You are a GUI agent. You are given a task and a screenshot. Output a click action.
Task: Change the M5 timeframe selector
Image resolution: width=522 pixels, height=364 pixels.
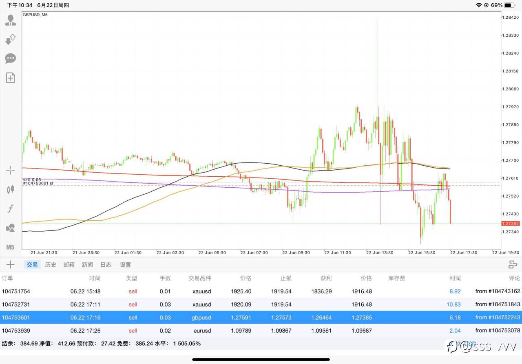[11, 247]
